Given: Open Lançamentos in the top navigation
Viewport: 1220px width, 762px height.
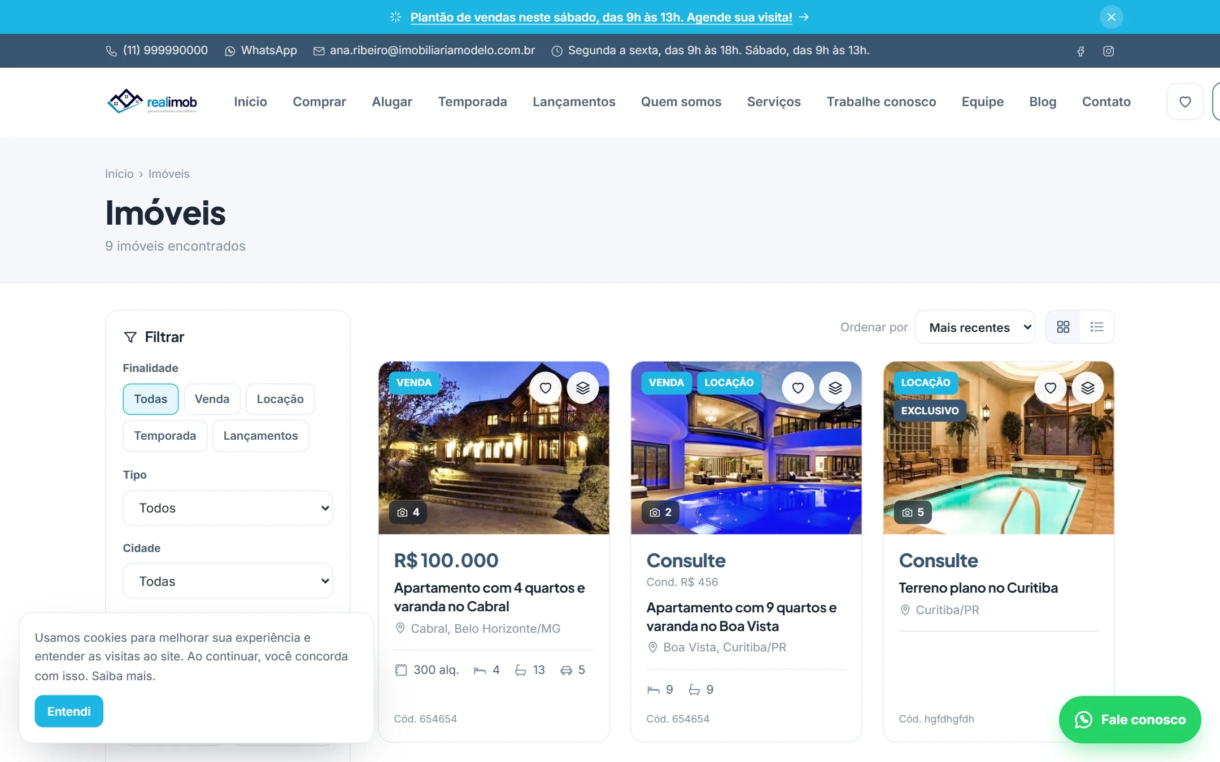Looking at the screenshot, I should pos(574,102).
